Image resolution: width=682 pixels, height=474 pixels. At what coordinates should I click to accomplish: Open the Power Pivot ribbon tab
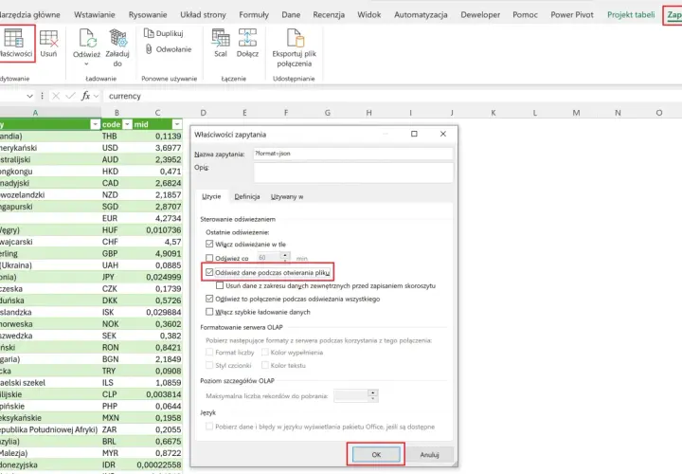[x=572, y=15]
